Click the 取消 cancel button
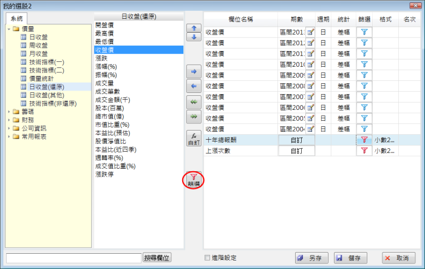Screen dimensions: 425x269 399,258
